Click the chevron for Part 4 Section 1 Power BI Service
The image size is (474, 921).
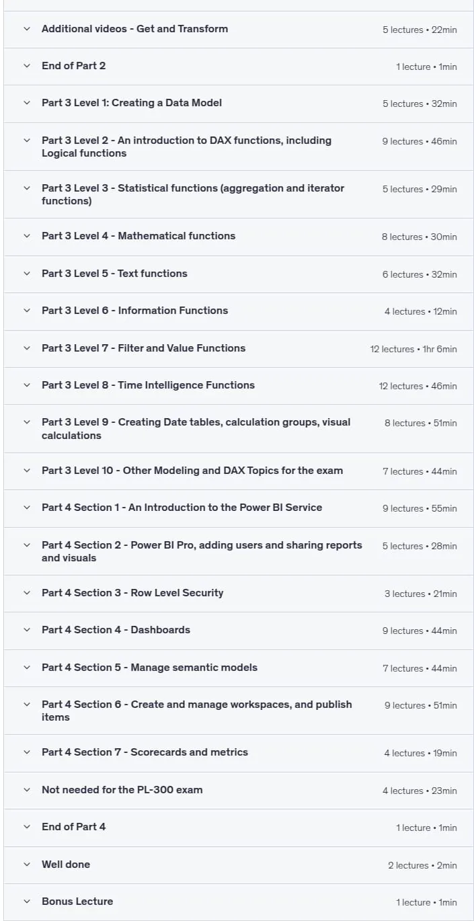(x=27, y=508)
